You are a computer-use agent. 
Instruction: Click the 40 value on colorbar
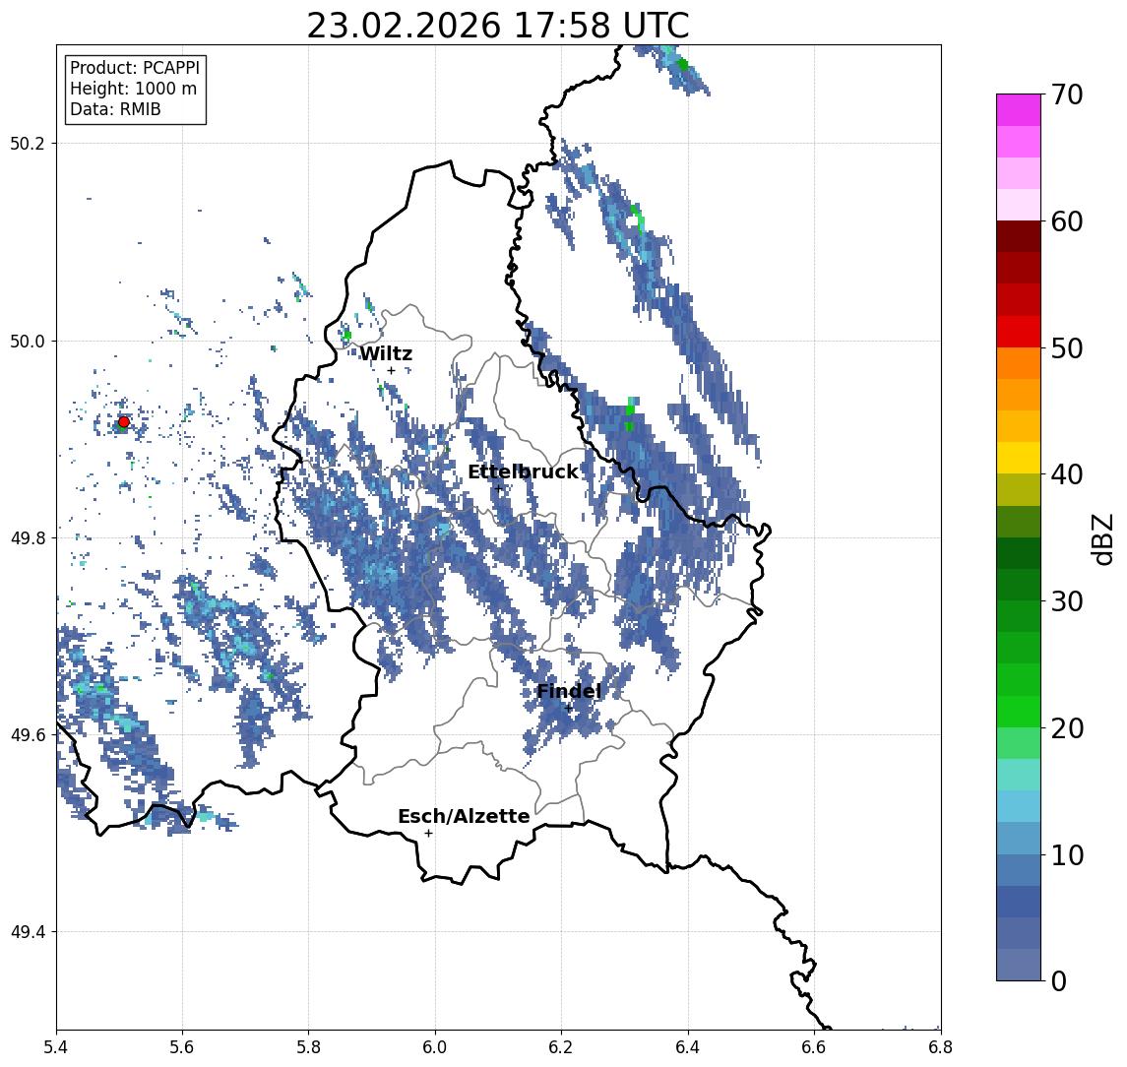(1067, 474)
